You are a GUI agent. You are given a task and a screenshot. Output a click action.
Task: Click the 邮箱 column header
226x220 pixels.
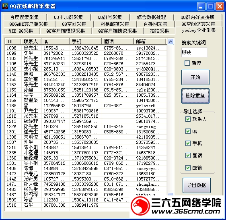point(150,42)
